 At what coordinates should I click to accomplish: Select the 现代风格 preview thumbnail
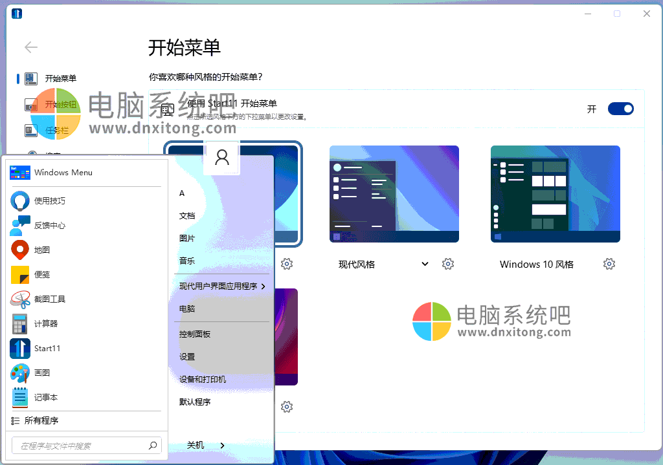[394, 194]
